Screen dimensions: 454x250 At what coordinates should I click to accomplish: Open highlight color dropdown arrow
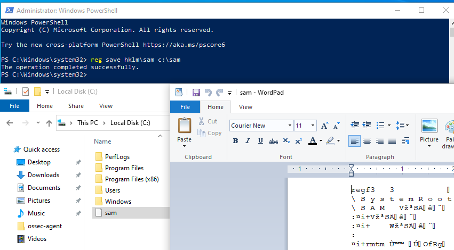point(338,141)
